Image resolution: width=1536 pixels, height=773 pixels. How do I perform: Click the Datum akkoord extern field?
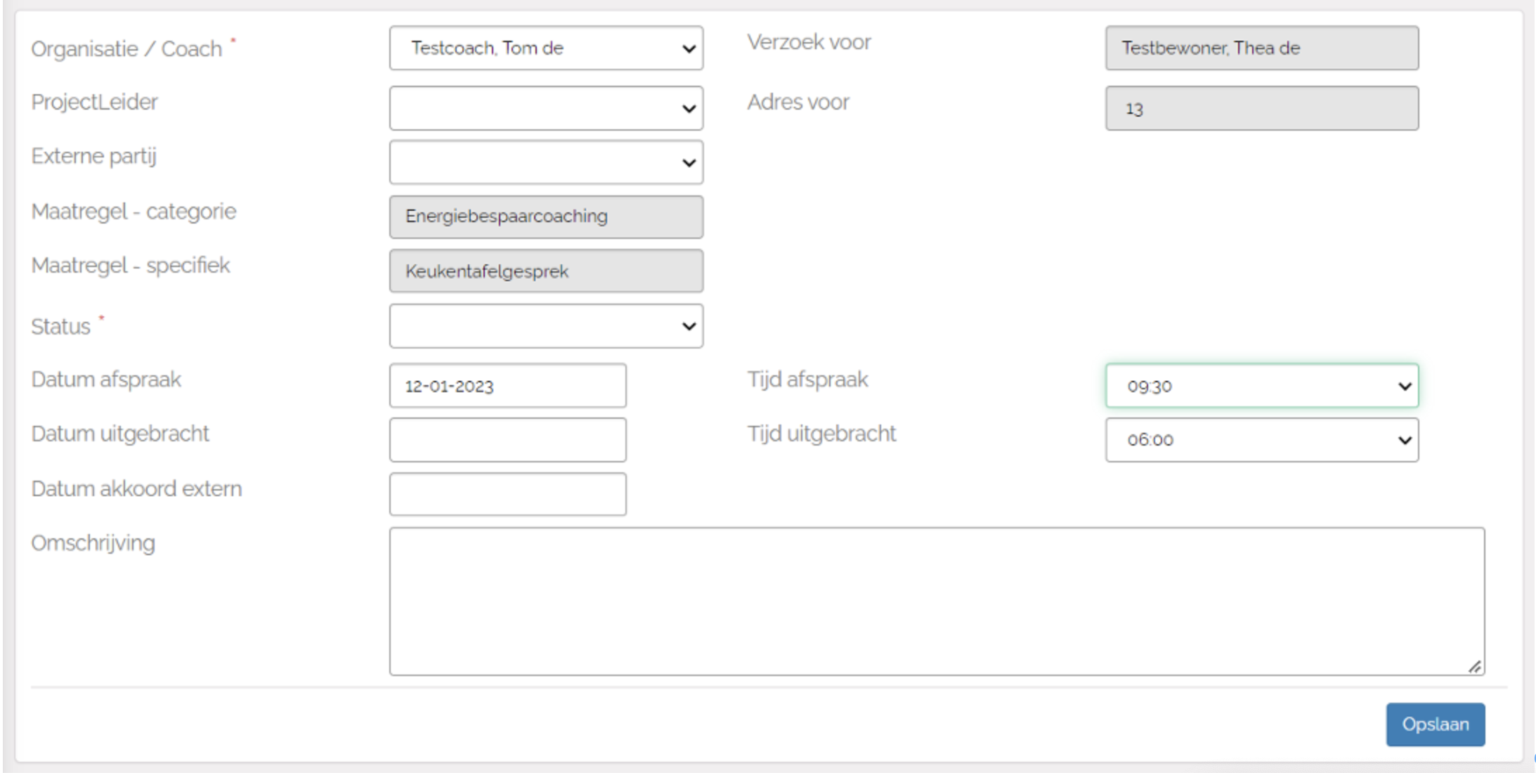(x=507, y=494)
